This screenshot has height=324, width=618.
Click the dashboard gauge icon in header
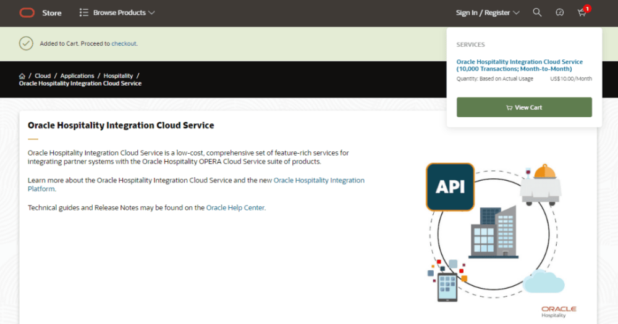560,12
